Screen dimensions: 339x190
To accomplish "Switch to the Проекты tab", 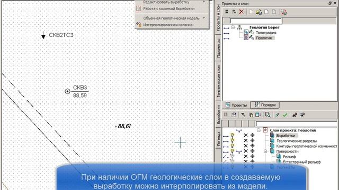I will tap(236, 105).
